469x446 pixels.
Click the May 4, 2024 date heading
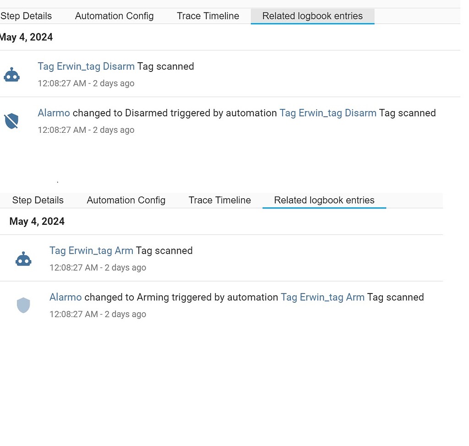pos(26,37)
